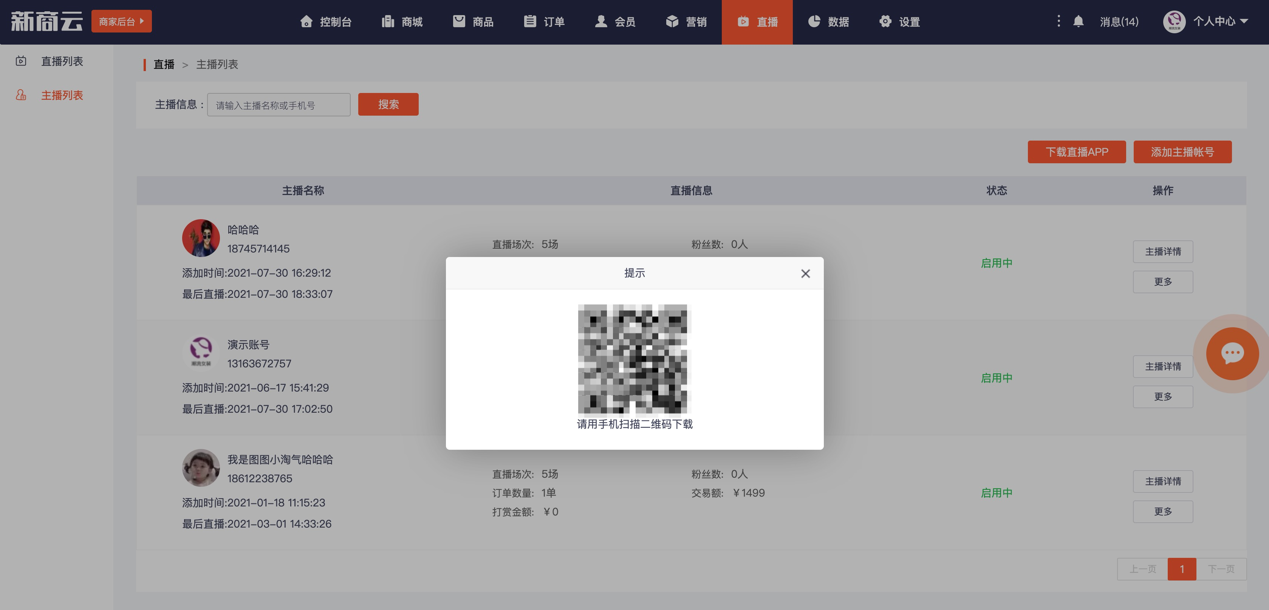Screen dimensions: 1269x610
Task: Click the 商家后台 button
Action: click(121, 21)
